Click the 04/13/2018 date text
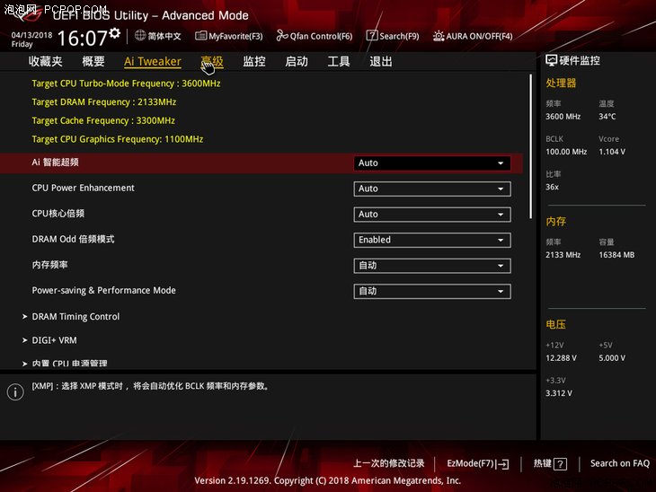The height and width of the screenshot is (492, 656). coord(31,35)
